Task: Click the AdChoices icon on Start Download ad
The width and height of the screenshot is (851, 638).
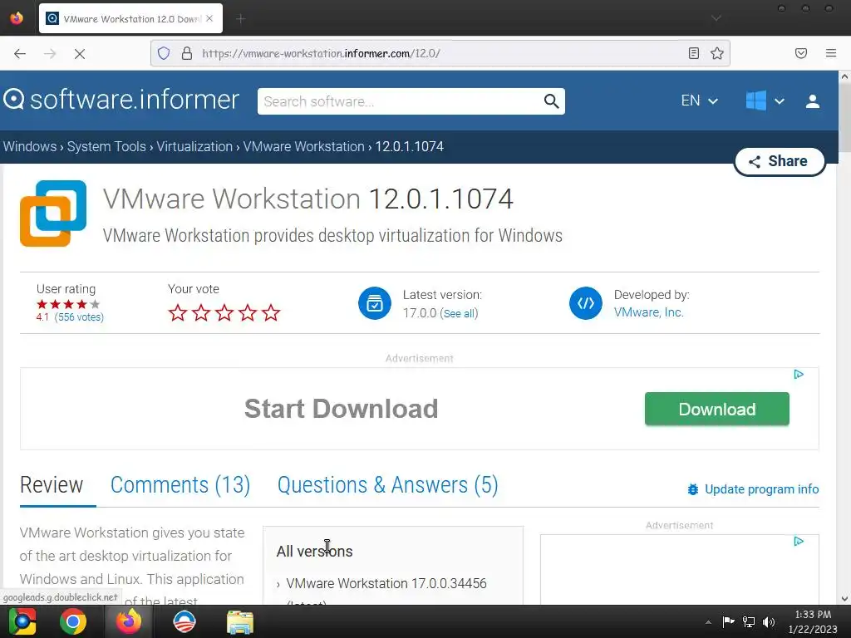Action: [x=799, y=375]
